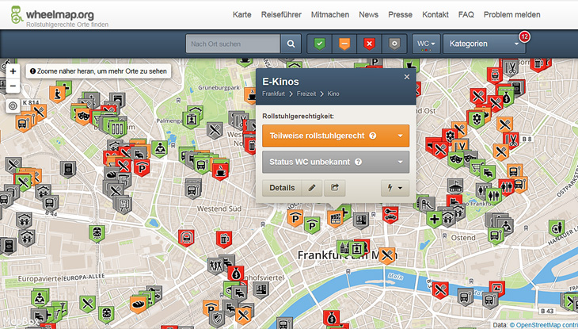Click the Freizeit breadcrumb link
Screen dimensions: 578x329
(x=306, y=94)
